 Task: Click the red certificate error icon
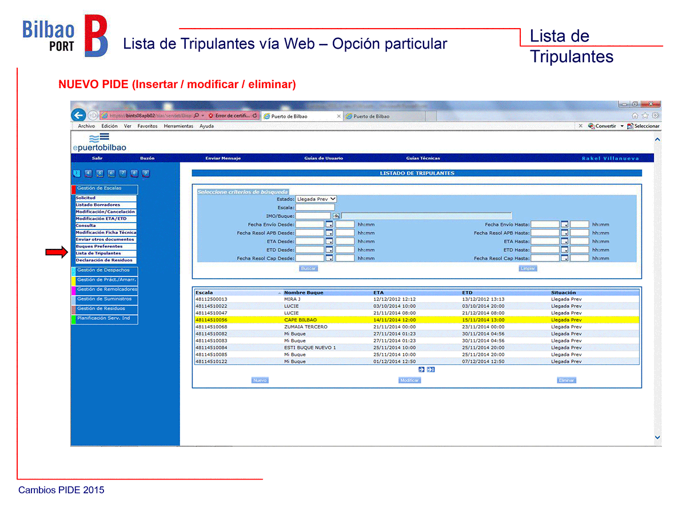[211, 116]
